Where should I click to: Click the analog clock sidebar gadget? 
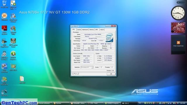[178, 13]
